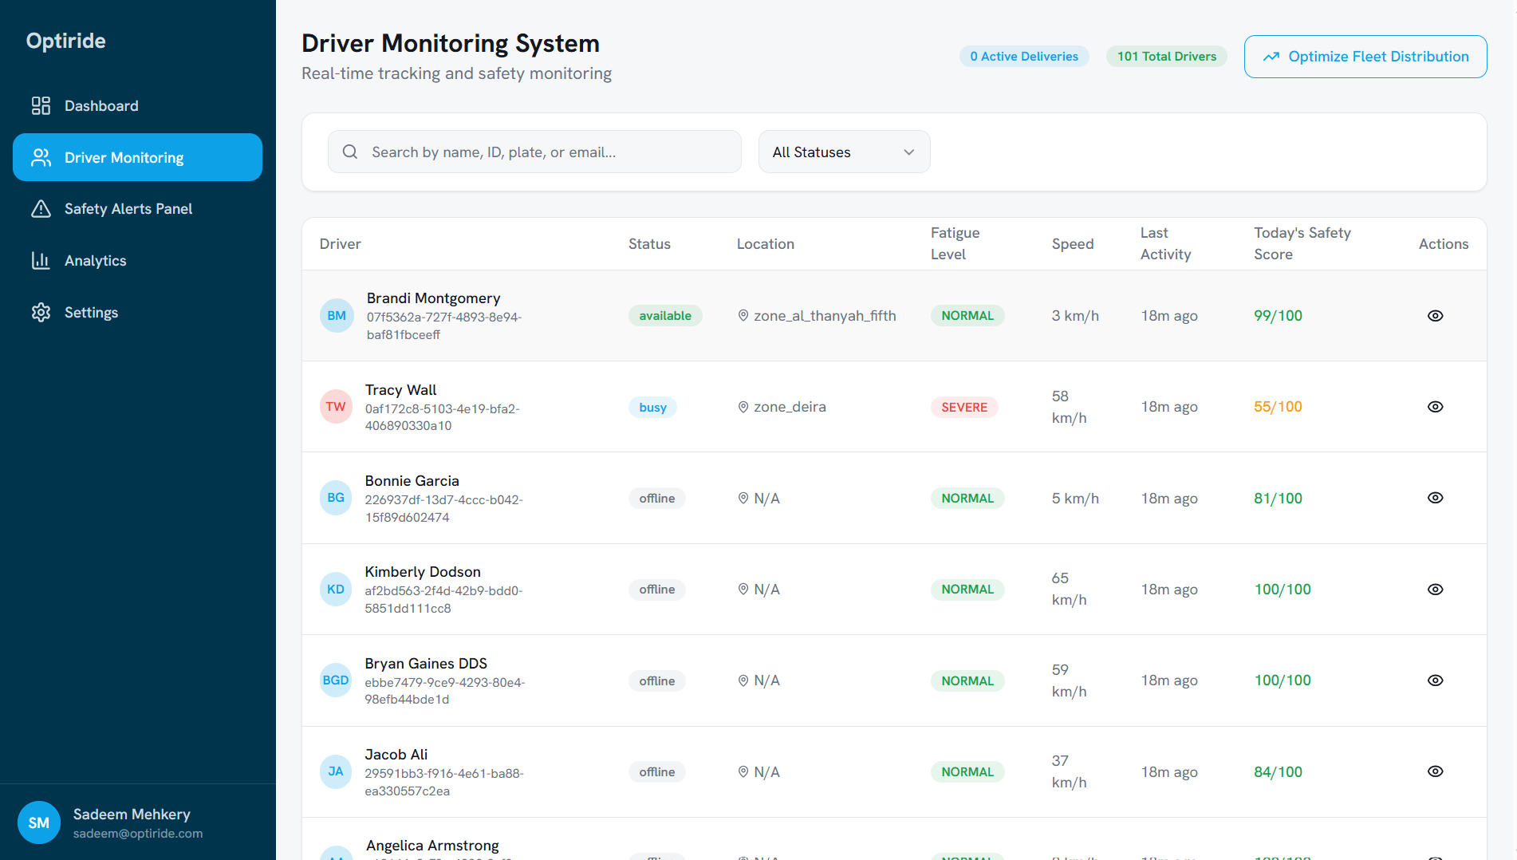The height and width of the screenshot is (860, 1517).
Task: Click the Settings gear icon
Action: point(41,312)
